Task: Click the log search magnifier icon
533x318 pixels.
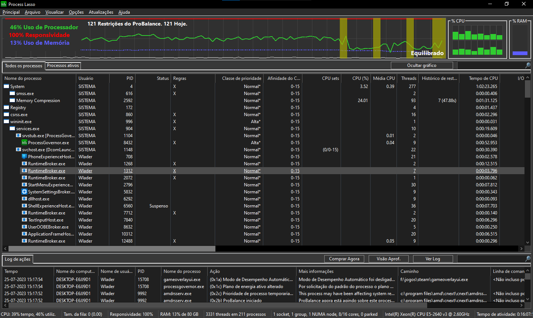Action: click(x=528, y=258)
